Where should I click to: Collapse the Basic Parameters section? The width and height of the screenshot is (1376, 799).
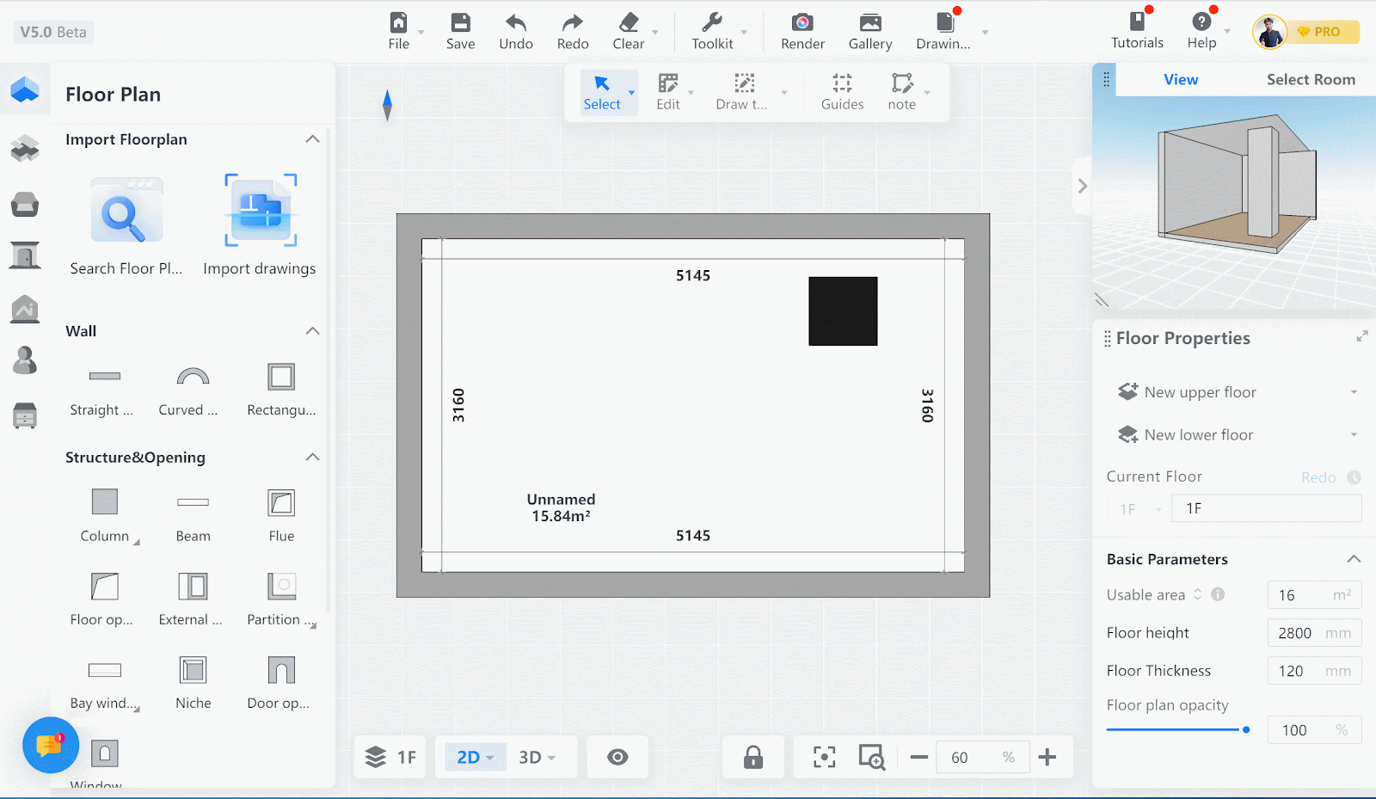1353,559
